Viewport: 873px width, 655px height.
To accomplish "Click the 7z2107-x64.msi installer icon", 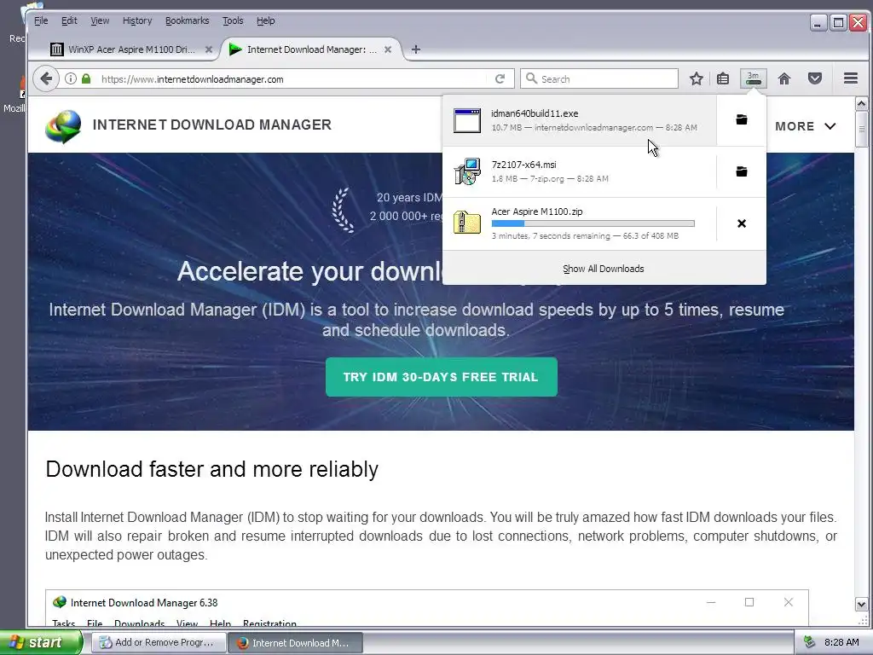I will click(x=467, y=171).
